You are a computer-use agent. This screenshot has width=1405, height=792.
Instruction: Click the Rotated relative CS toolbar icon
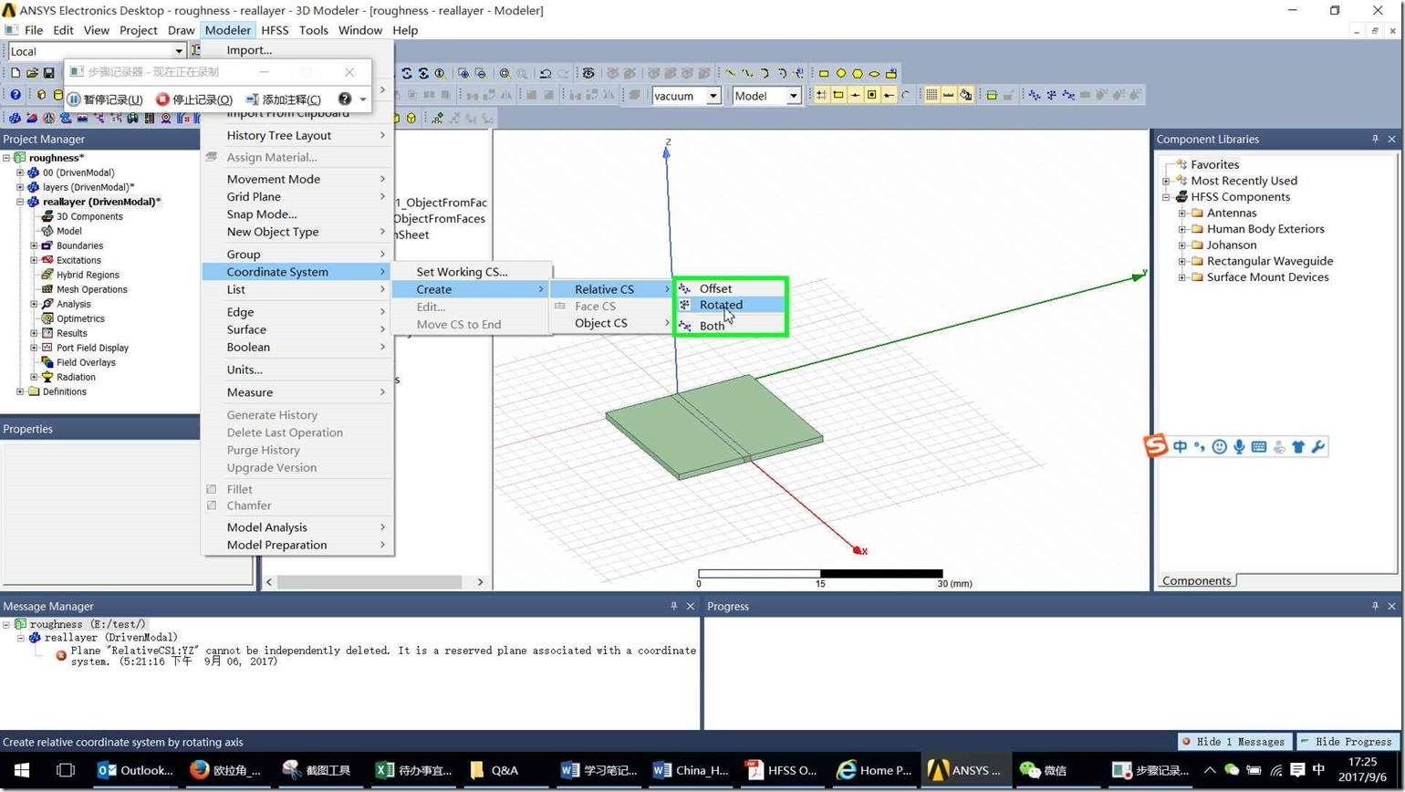(x=1051, y=95)
